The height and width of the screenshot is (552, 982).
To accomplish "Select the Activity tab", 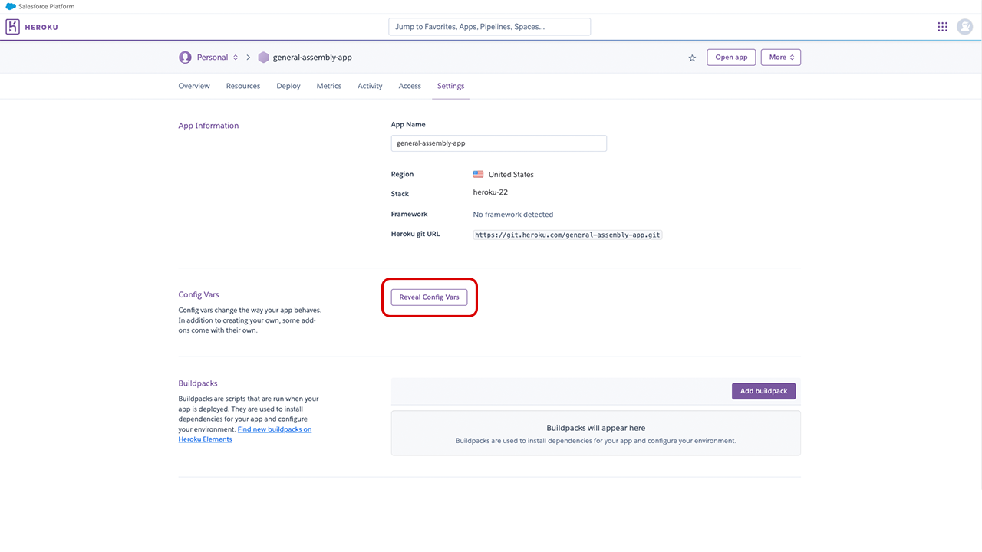I will 370,86.
